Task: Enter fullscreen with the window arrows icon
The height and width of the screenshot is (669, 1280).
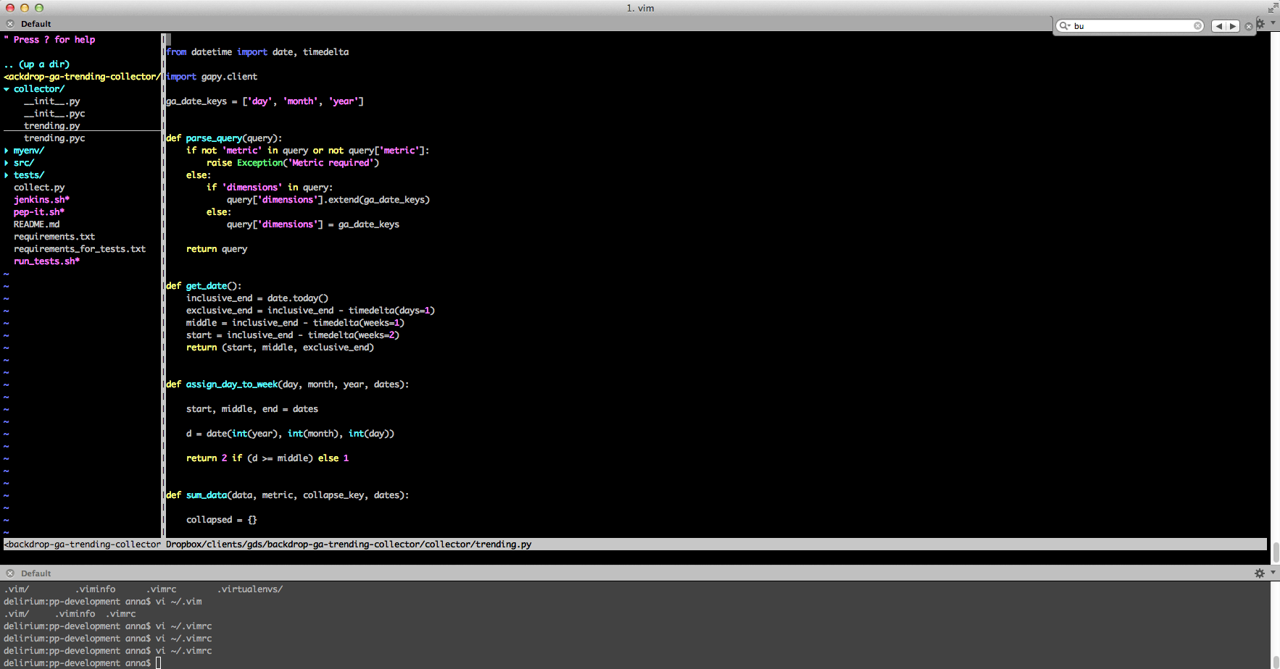Action: click(1273, 8)
